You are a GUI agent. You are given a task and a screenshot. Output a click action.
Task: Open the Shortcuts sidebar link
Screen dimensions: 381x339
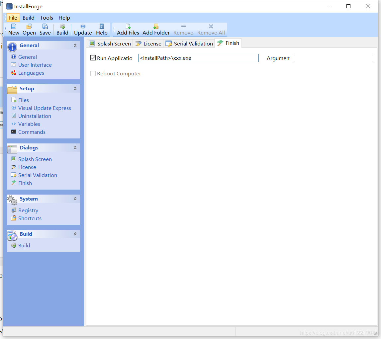coord(30,218)
